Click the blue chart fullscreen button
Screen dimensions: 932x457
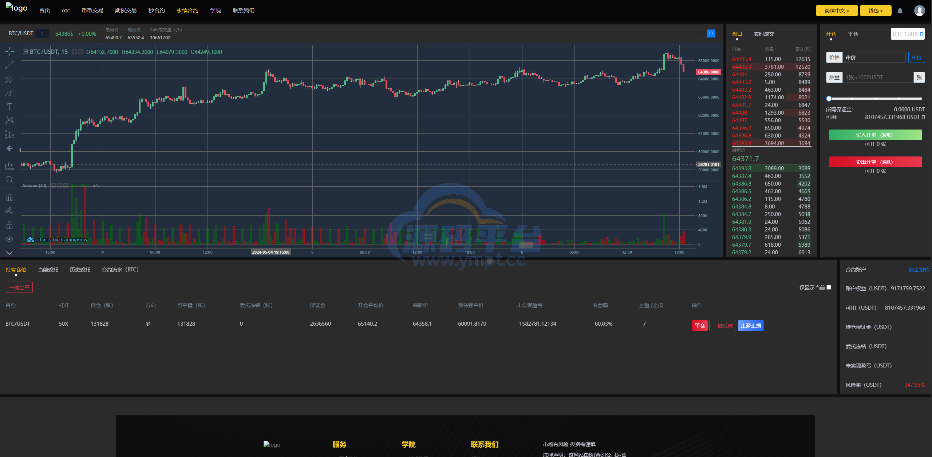click(x=711, y=33)
